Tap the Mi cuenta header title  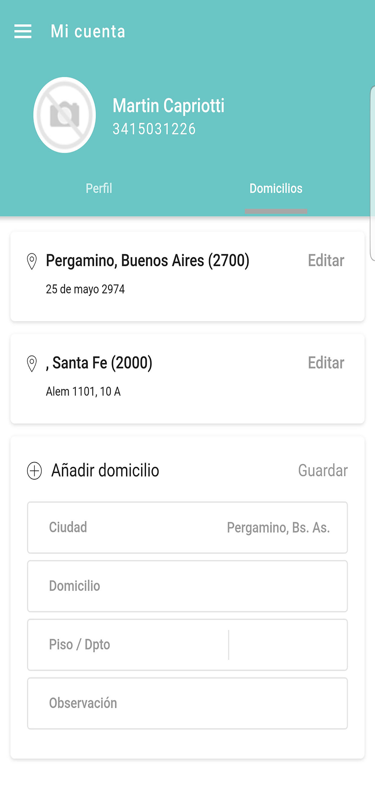(x=88, y=31)
